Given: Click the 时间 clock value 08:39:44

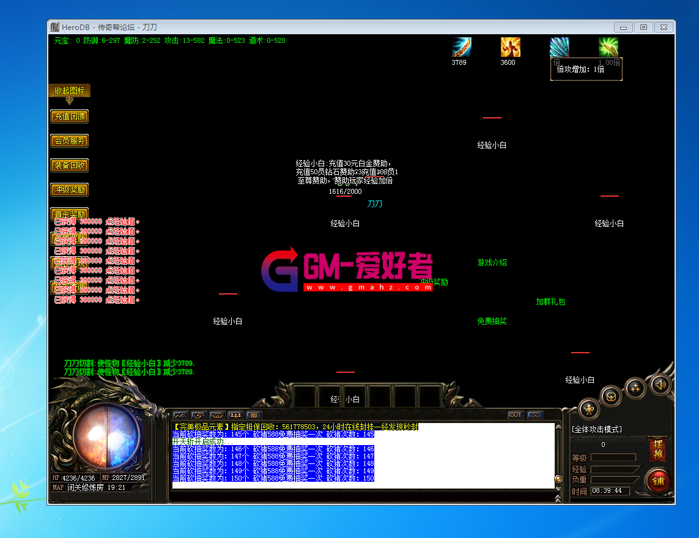Looking at the screenshot, I should 607,491.
